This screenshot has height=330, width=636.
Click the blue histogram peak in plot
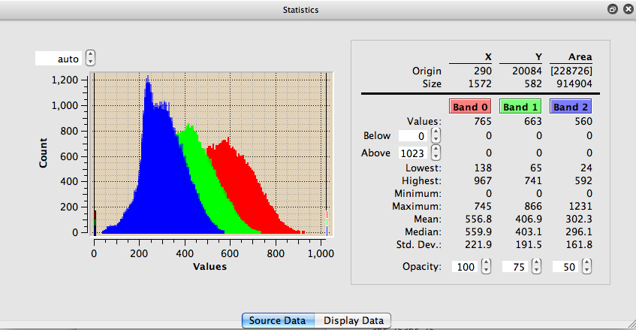[x=148, y=78]
